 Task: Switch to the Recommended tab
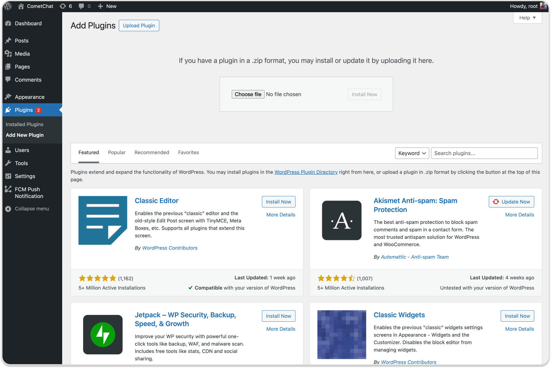tap(152, 152)
